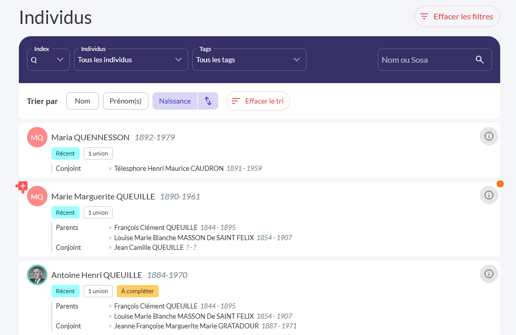Click Maria QUENNESSON's MQ avatar
Screen dimensions: 516x335
pyautogui.click(x=37, y=138)
